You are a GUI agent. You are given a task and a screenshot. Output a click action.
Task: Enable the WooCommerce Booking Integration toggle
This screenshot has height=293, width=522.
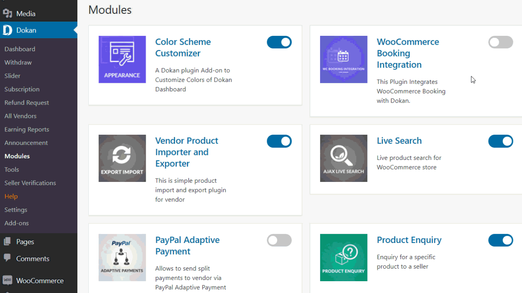(501, 42)
